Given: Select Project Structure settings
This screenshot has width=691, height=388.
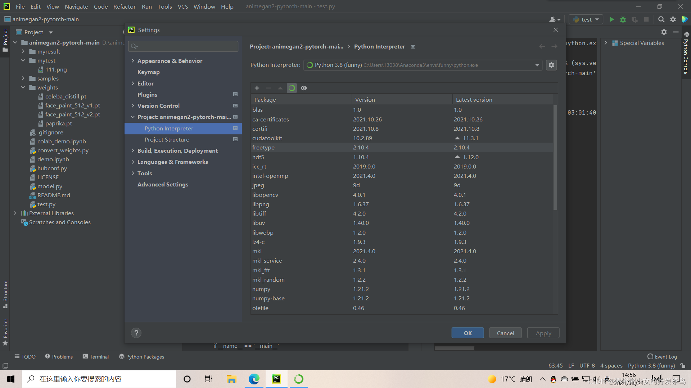Looking at the screenshot, I should click(x=167, y=139).
